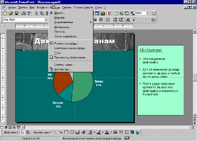Switch to slide sorter view button

pyautogui.click(x=10, y=127)
